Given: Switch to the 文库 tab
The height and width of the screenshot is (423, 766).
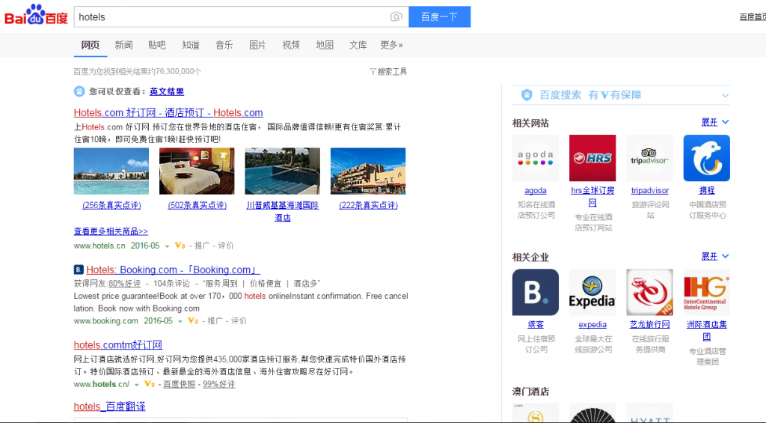Looking at the screenshot, I should click(358, 45).
